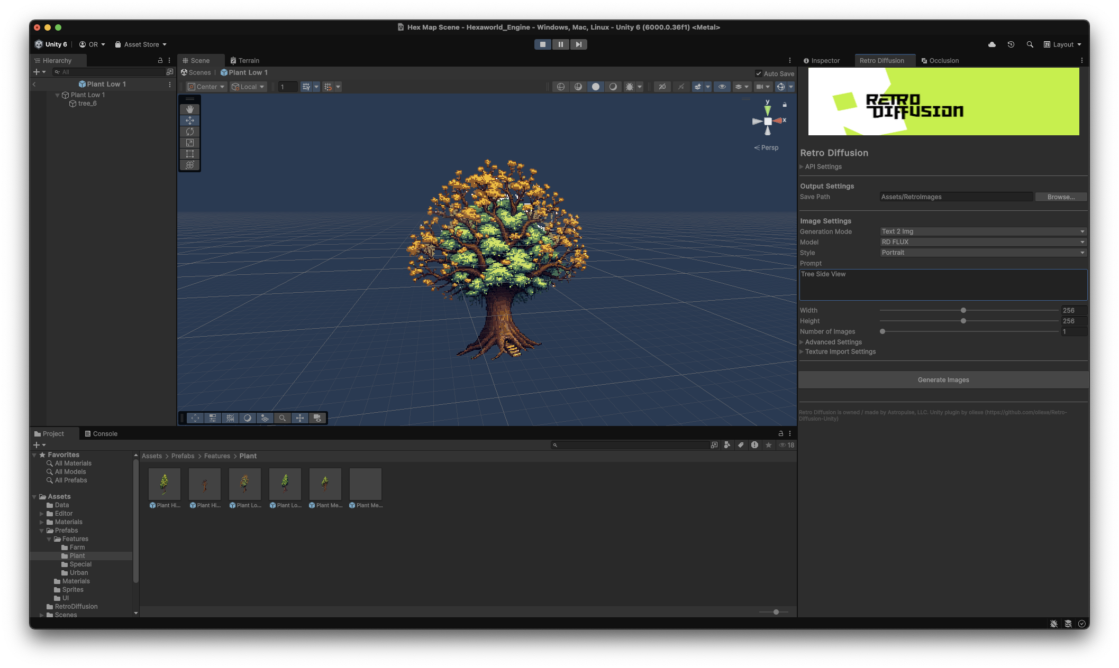Select the Scale tool in scene toolbar
The height and width of the screenshot is (668, 1119).
tap(190, 143)
